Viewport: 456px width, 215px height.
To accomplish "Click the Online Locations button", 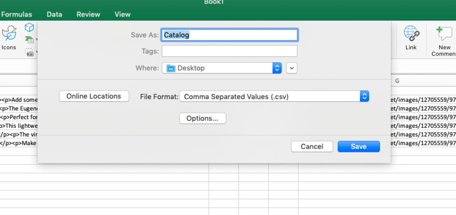I will [94, 96].
